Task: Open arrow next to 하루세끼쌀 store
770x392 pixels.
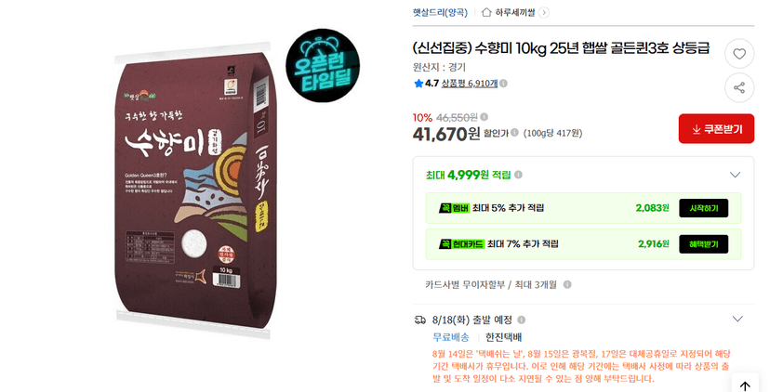Action: 544,13
